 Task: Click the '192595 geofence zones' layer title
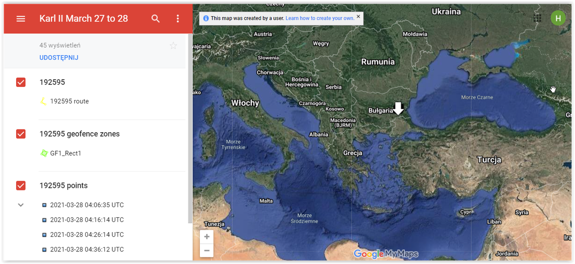click(80, 134)
